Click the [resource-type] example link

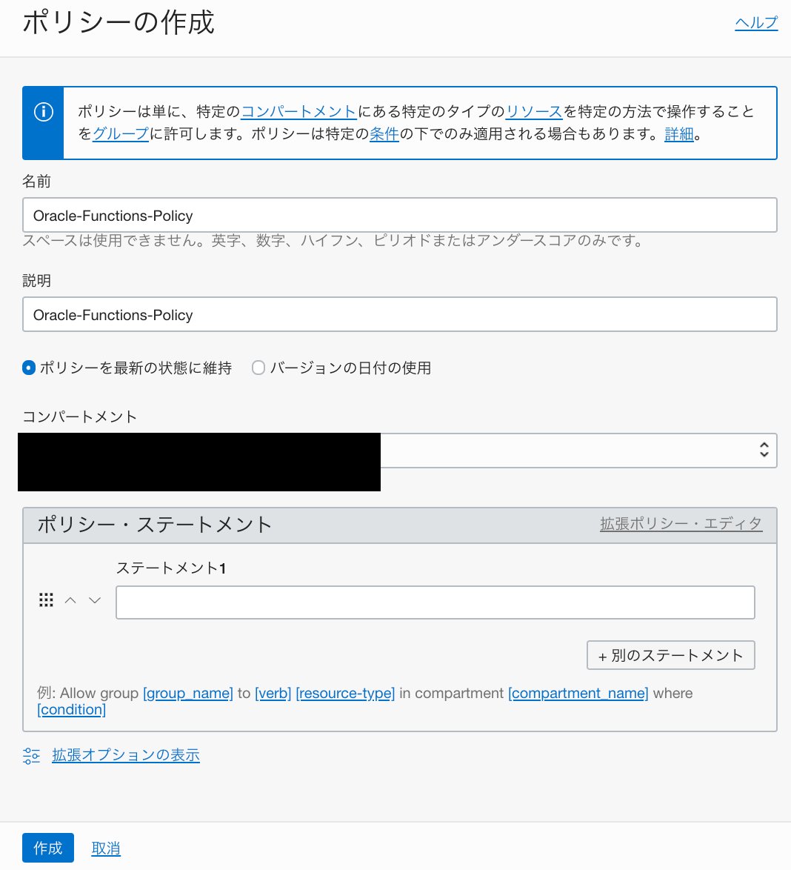click(346, 693)
